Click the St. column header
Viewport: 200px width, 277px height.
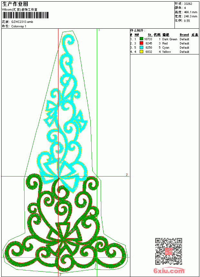pos(150,35)
